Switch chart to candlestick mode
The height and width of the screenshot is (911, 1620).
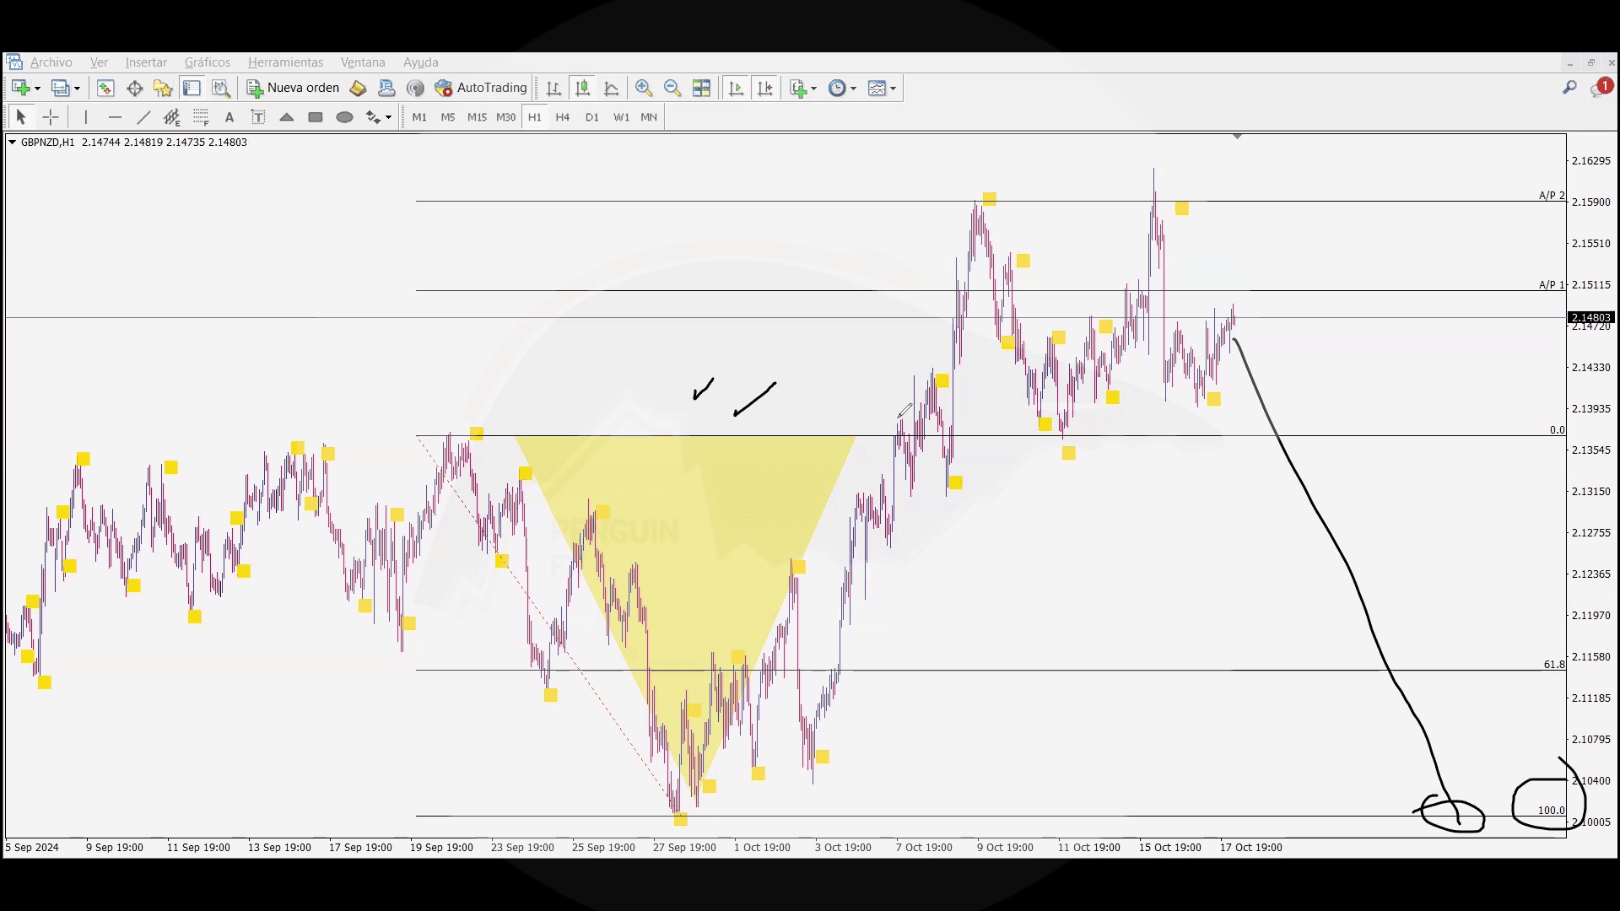point(582,88)
